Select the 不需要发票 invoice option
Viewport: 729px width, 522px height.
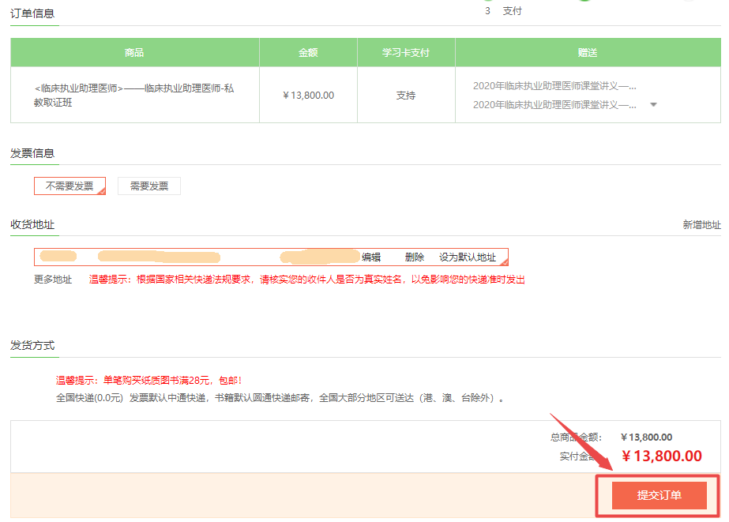70,186
